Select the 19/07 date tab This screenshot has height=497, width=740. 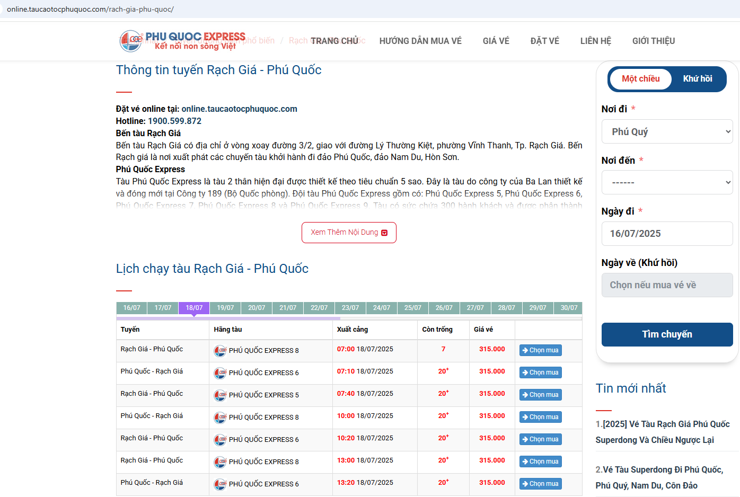(x=225, y=308)
